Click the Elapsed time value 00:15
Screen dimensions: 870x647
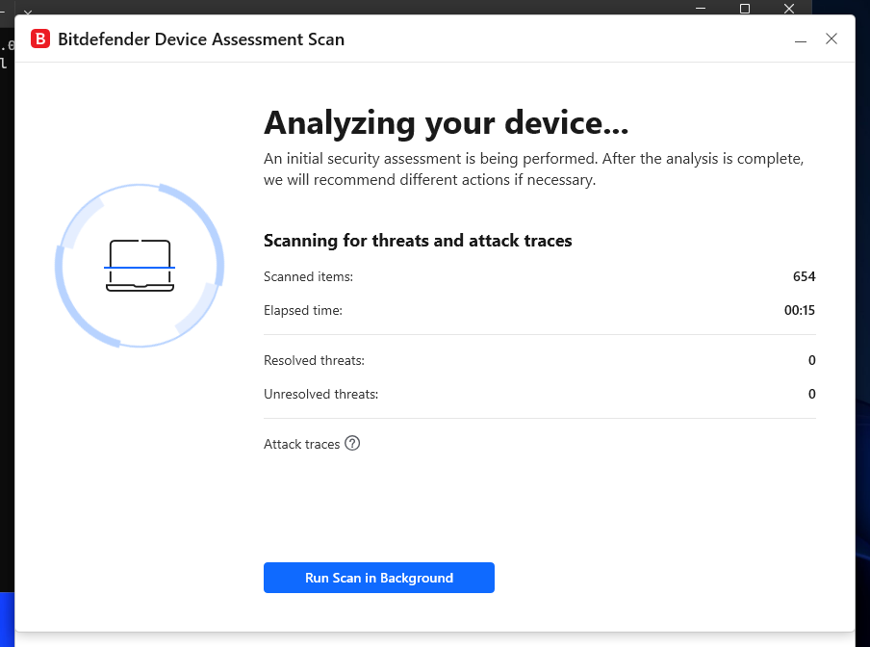[800, 310]
